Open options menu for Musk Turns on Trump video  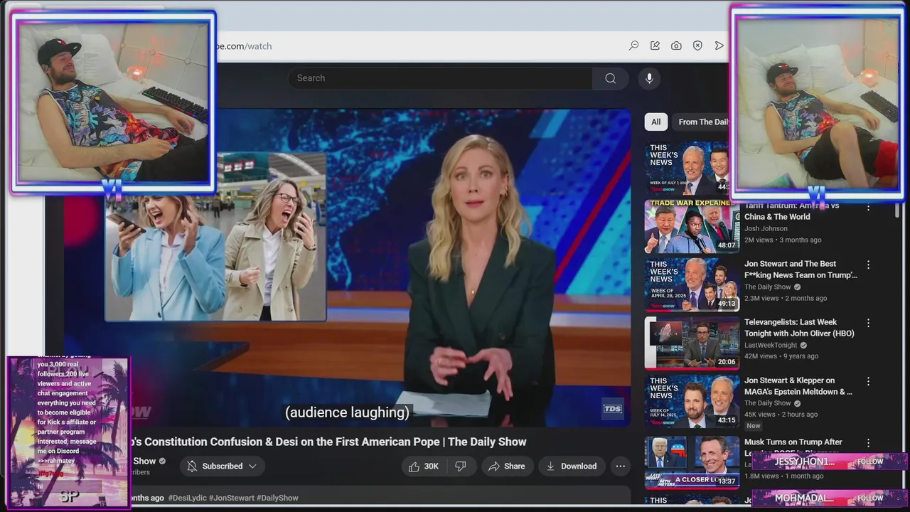tap(868, 443)
